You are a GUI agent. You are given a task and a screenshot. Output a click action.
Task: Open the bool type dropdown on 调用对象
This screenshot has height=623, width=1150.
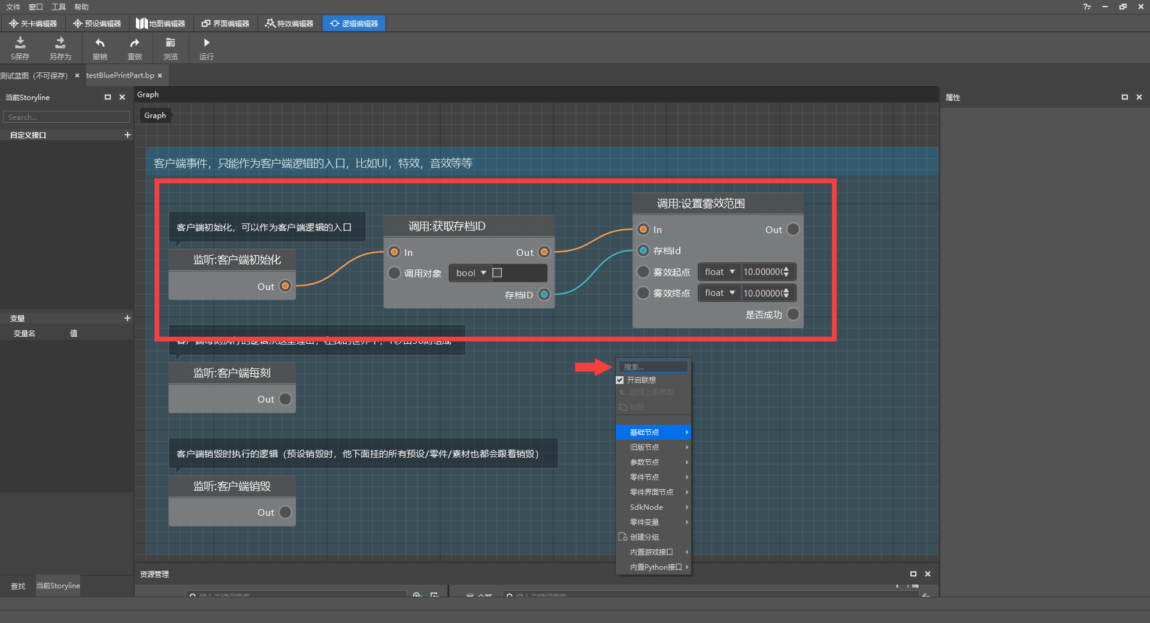click(471, 273)
